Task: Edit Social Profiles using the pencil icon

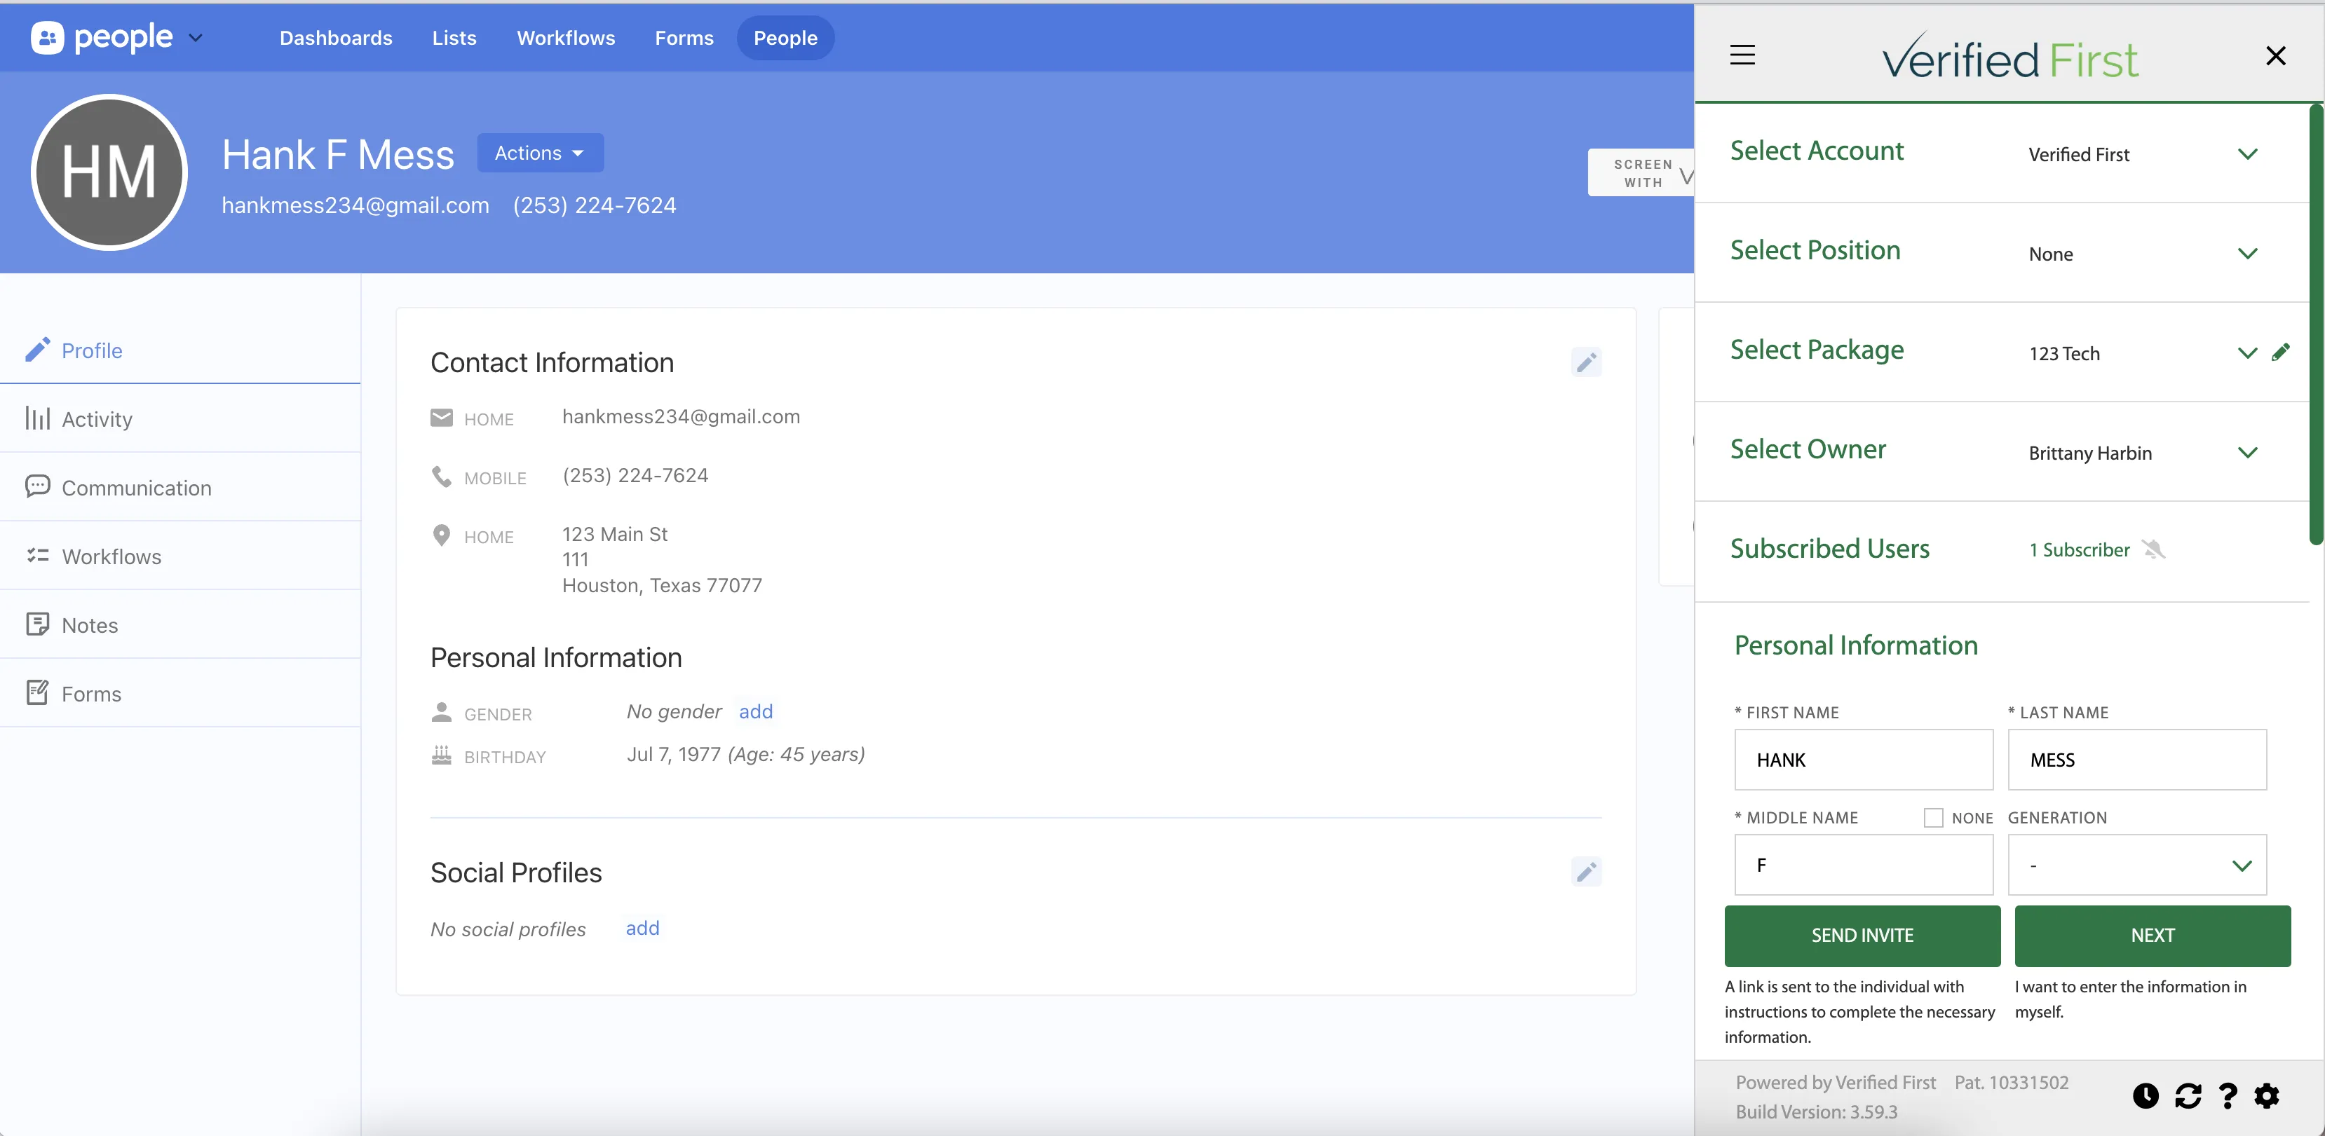Action: (x=1587, y=872)
